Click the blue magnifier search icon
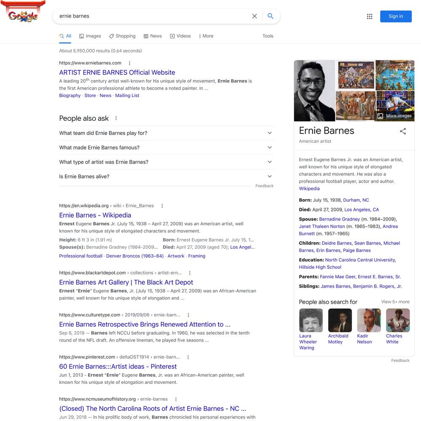This screenshot has height=421, width=421. click(x=270, y=16)
